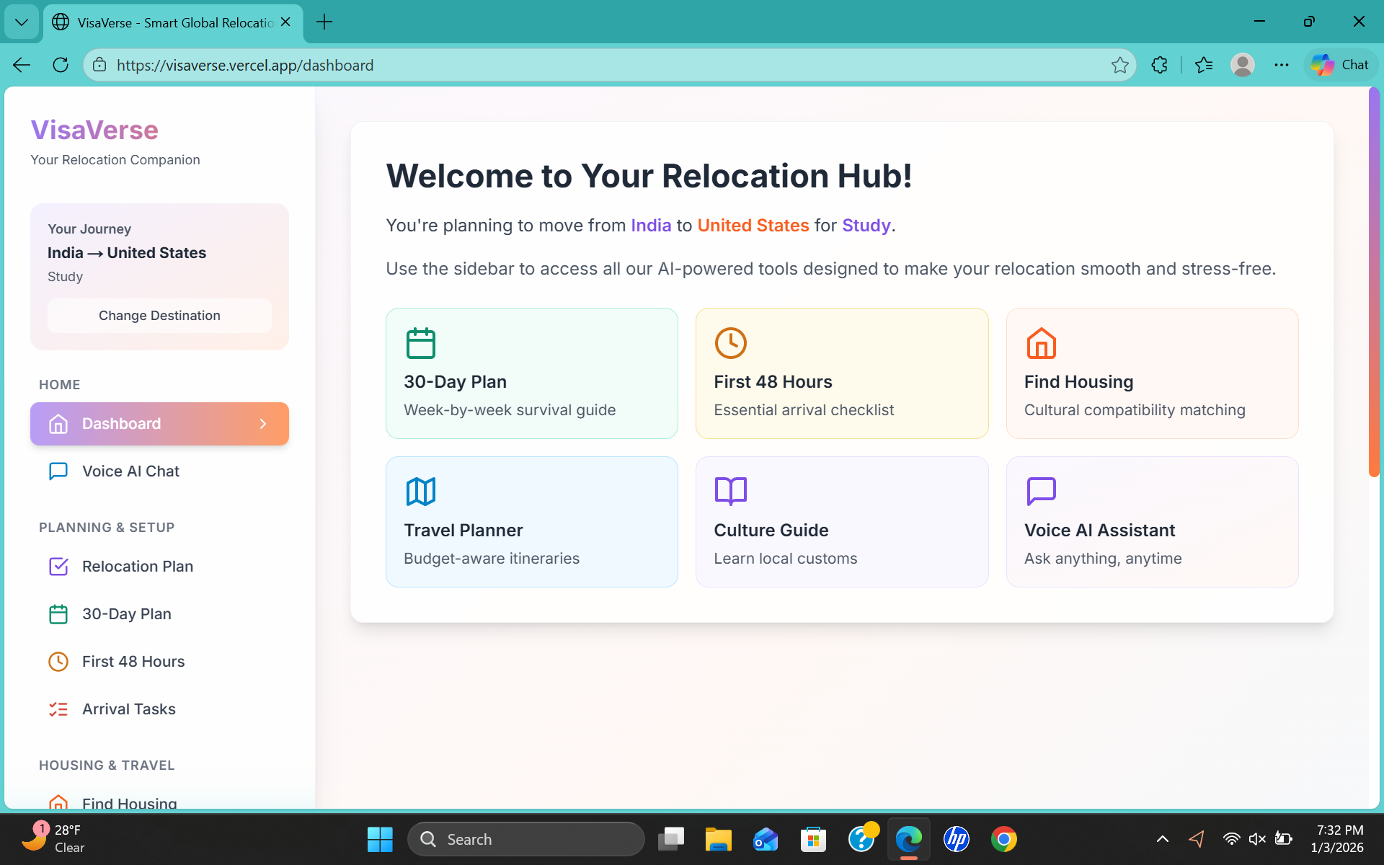1384x865 pixels.
Task: Add this page to favorites star
Action: pyautogui.click(x=1119, y=65)
